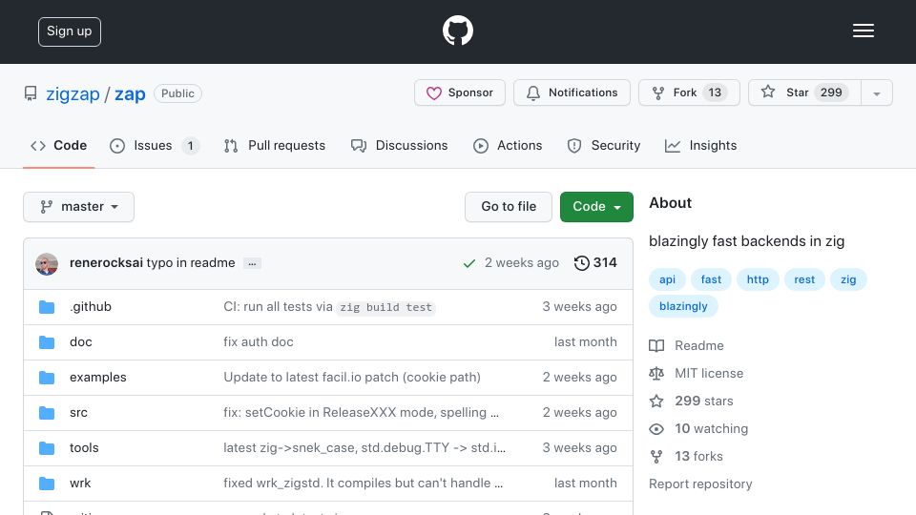The width and height of the screenshot is (916, 515).
Task: Click the Report repository link
Action: [x=700, y=484]
